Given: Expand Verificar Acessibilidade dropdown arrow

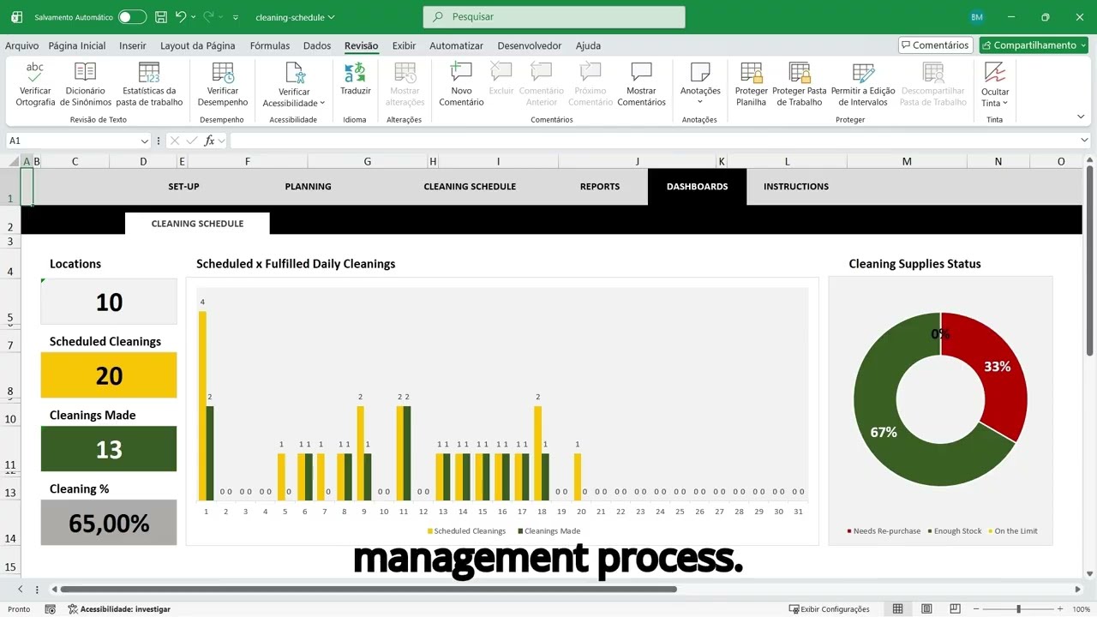Looking at the screenshot, I should pyautogui.click(x=322, y=104).
